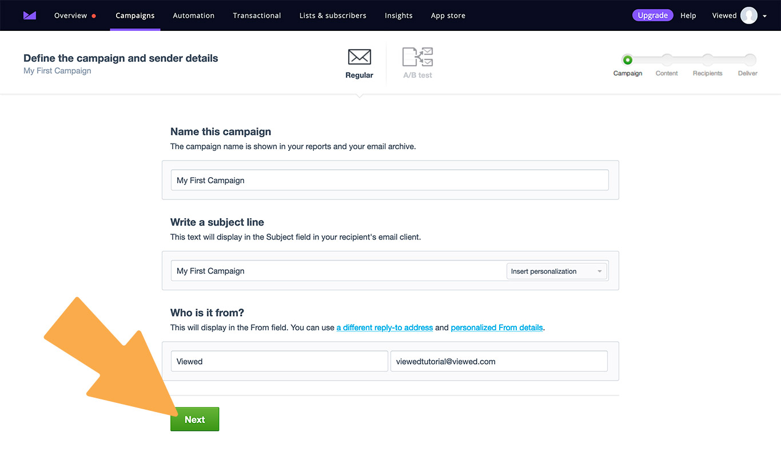
Task: Click the purple Upgrade button
Action: click(x=652, y=15)
